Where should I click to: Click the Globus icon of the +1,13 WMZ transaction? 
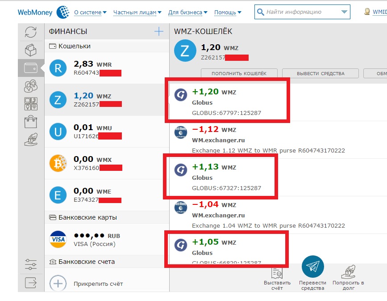pyautogui.click(x=181, y=170)
